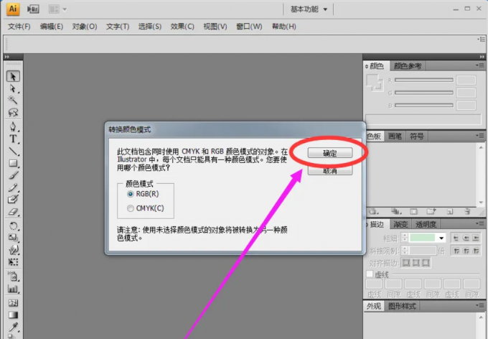
Task: Switch to the 颜色参考 tab
Action: [408, 66]
